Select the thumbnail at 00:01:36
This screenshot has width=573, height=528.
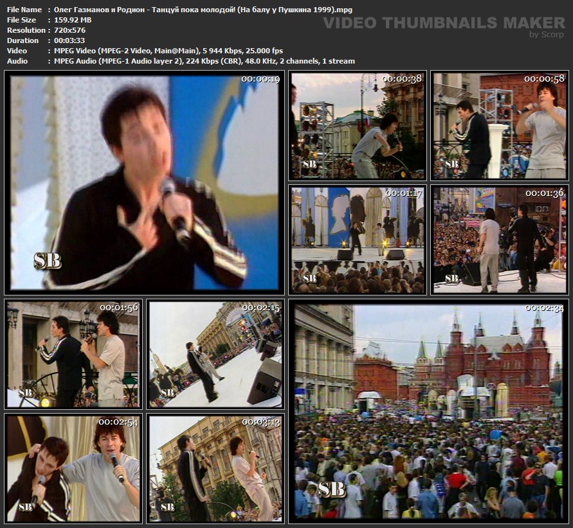pos(500,240)
